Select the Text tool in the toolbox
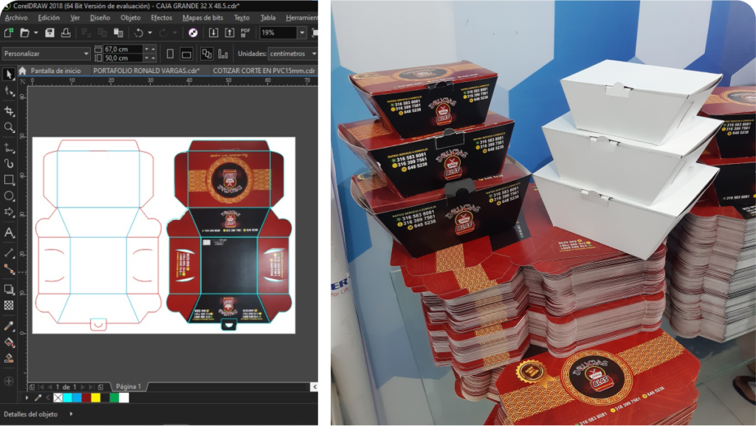756x426 pixels. tap(9, 233)
